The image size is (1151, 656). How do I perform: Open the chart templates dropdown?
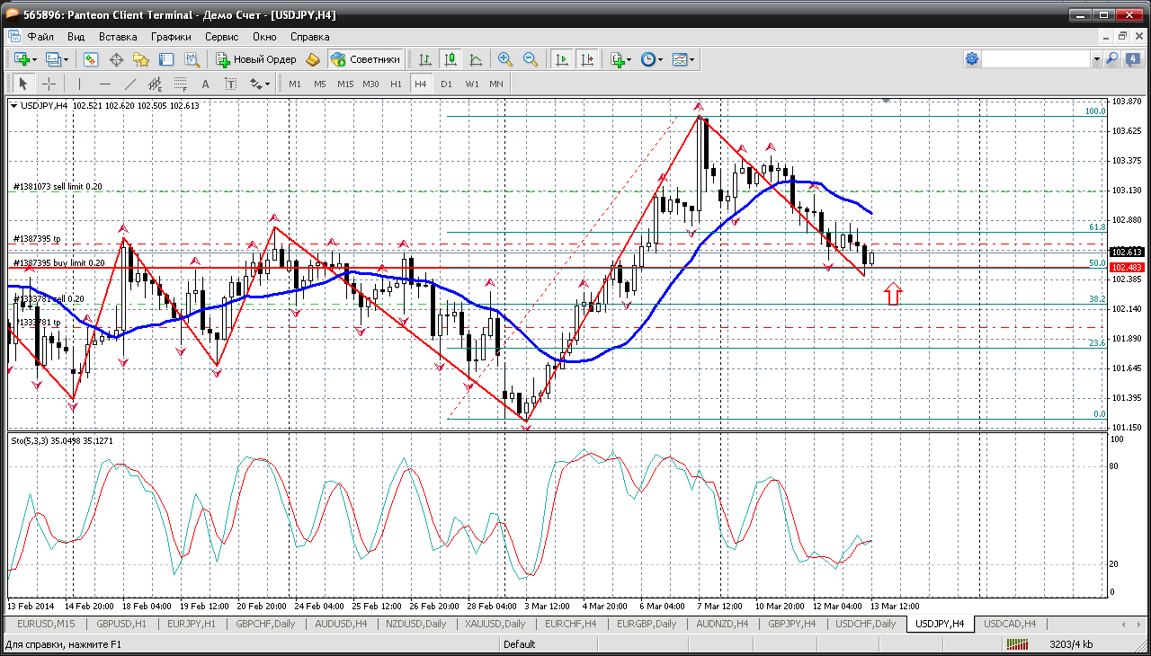point(691,59)
